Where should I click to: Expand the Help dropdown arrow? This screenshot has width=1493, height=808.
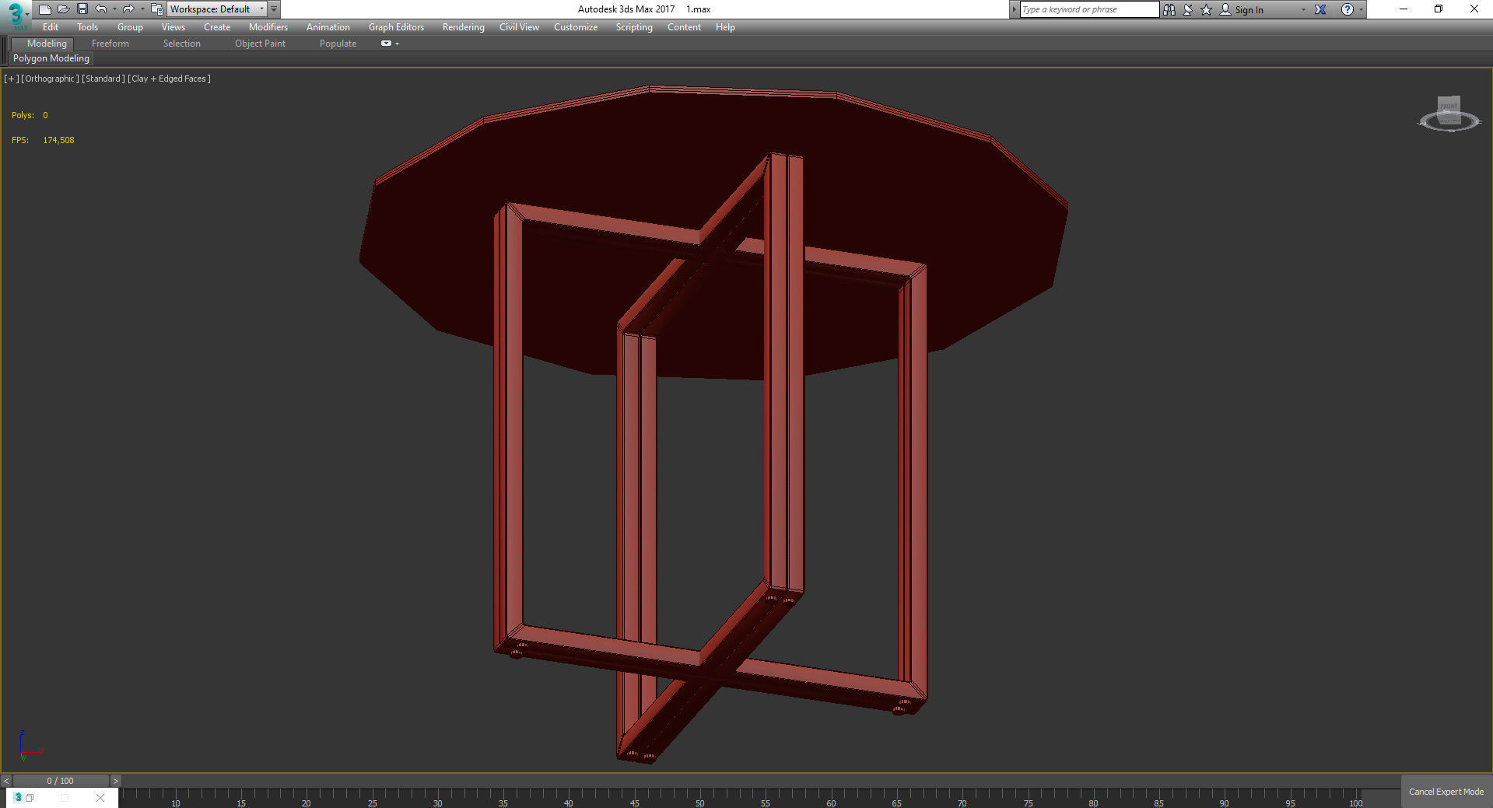pos(1361,10)
